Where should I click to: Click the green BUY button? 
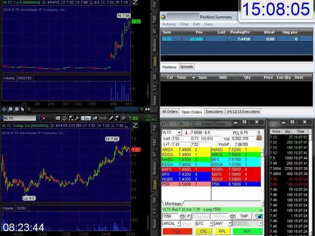[x=248, y=232]
